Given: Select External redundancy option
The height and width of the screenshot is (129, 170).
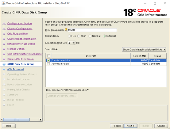Looking at the screenshot, I should (104, 36).
